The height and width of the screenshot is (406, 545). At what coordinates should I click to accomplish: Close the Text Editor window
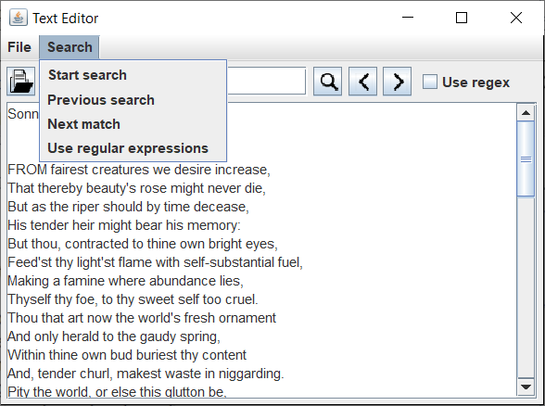(516, 18)
